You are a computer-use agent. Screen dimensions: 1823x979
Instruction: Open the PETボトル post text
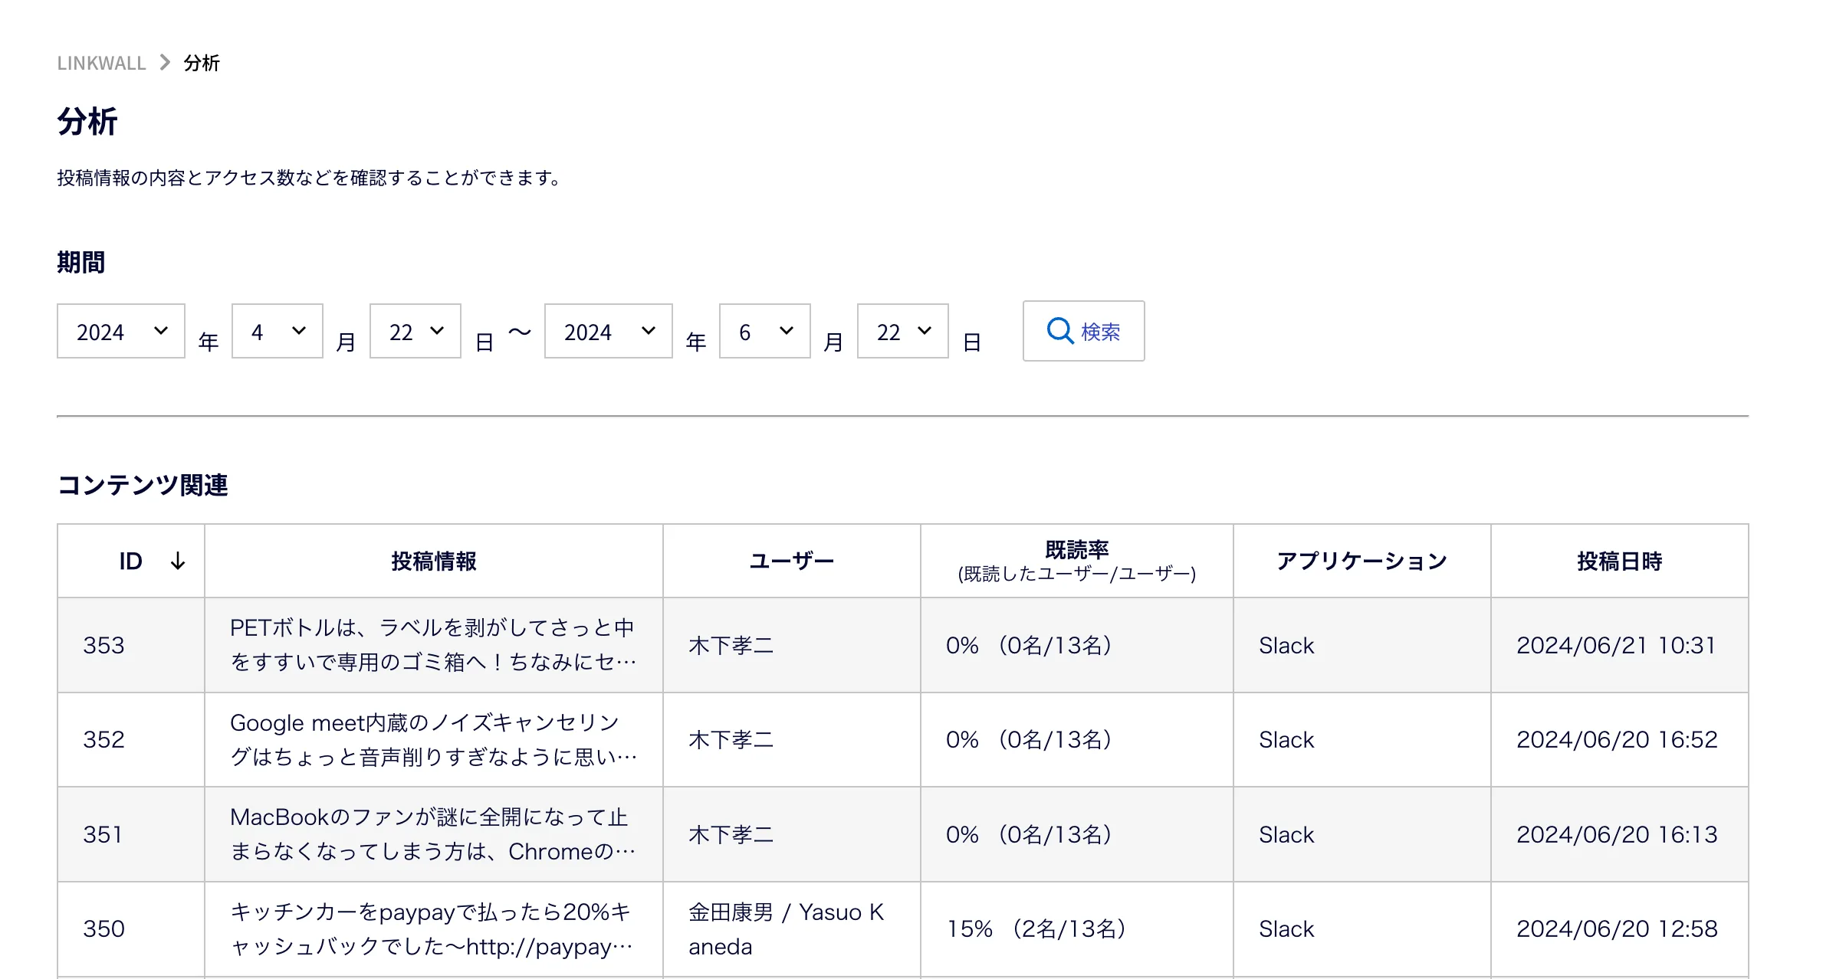click(434, 645)
